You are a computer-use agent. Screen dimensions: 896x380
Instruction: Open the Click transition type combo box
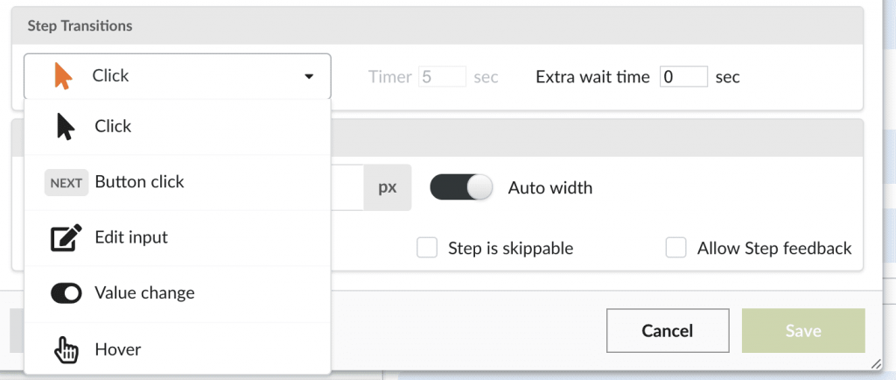tap(177, 76)
